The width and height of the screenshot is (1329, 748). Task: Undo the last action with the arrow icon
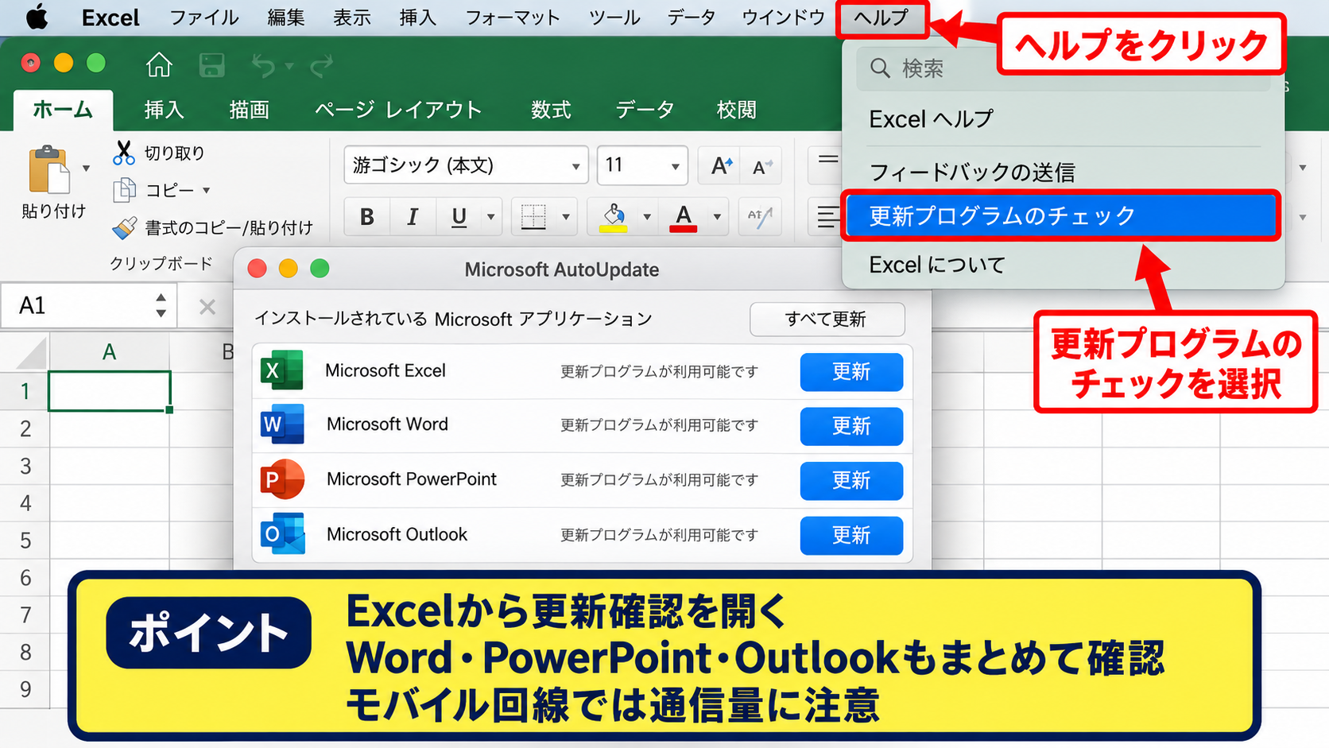click(x=264, y=66)
